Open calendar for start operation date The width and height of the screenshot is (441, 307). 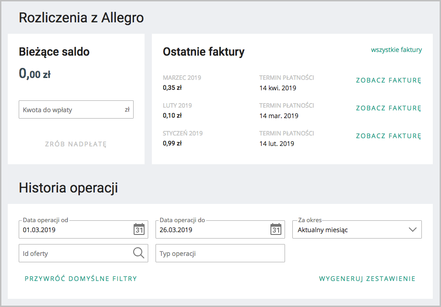pyautogui.click(x=139, y=229)
